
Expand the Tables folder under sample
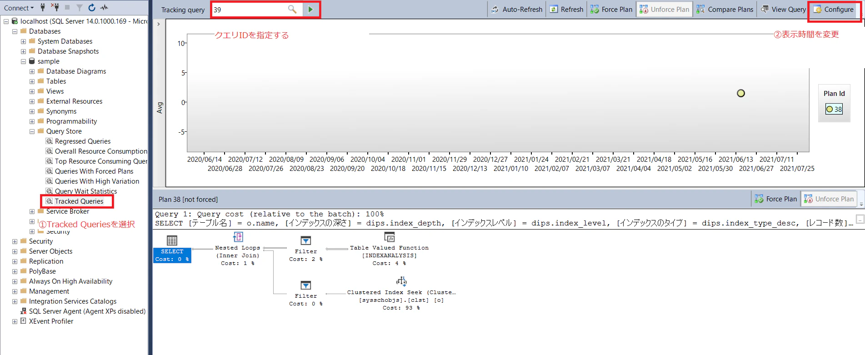32,81
